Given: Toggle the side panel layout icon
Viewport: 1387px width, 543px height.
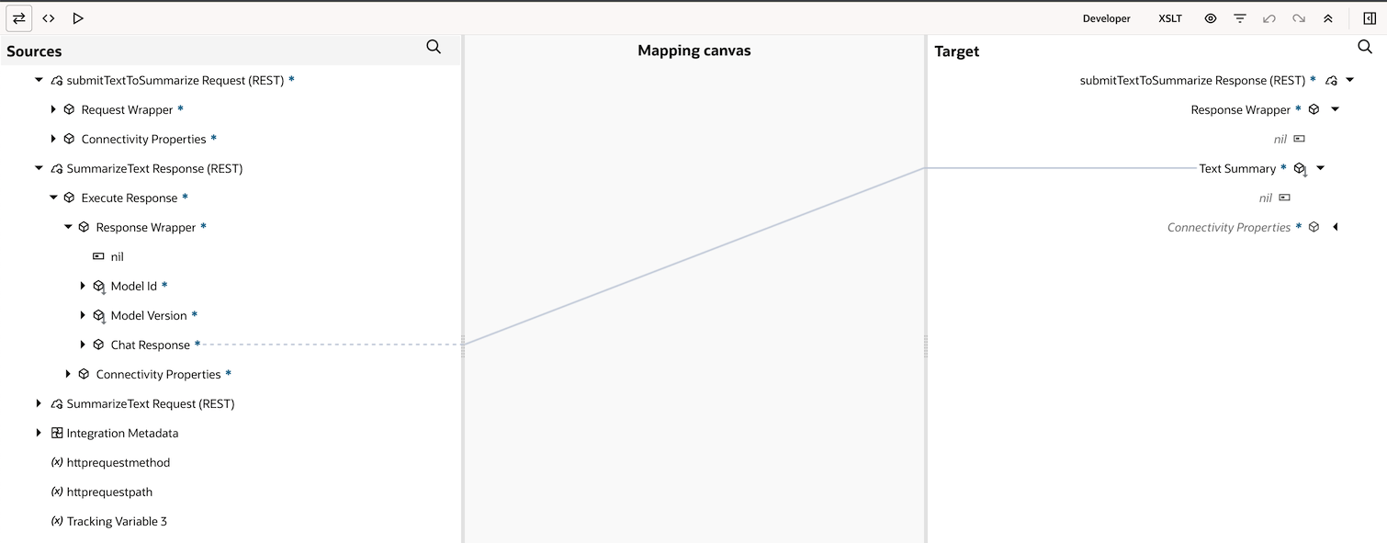Looking at the screenshot, I should click(x=1370, y=18).
